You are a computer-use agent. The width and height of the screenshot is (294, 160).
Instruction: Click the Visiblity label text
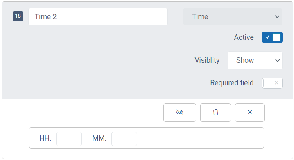(x=207, y=60)
